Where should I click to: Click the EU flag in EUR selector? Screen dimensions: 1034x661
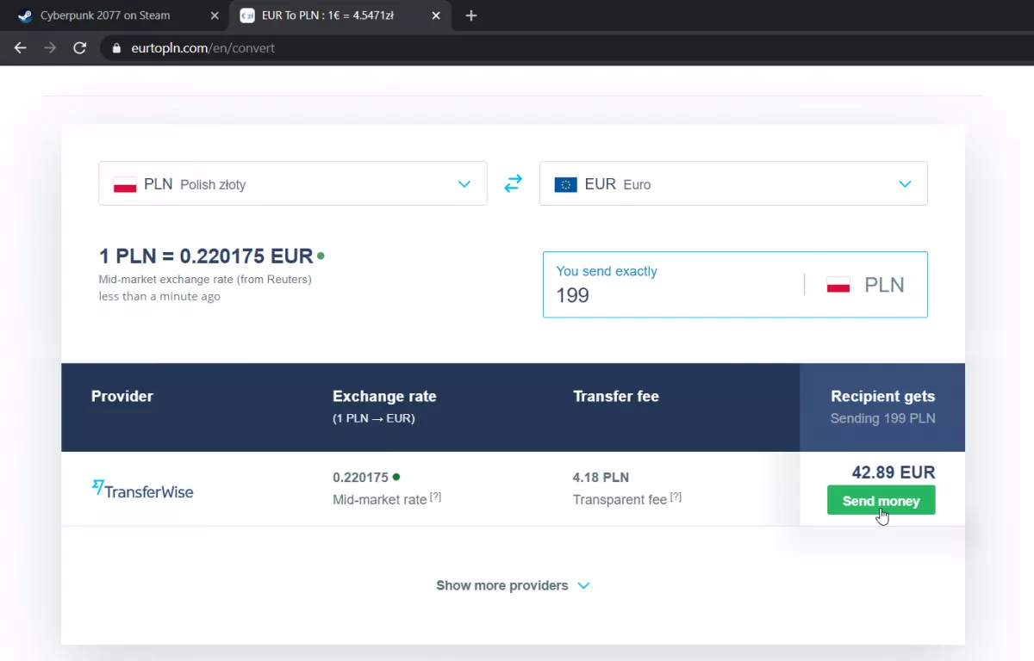coord(565,184)
